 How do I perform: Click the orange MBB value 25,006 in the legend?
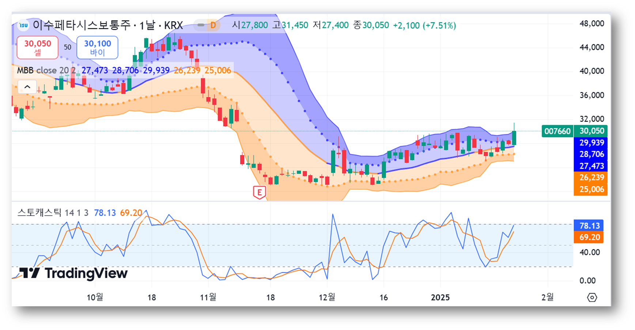point(218,70)
